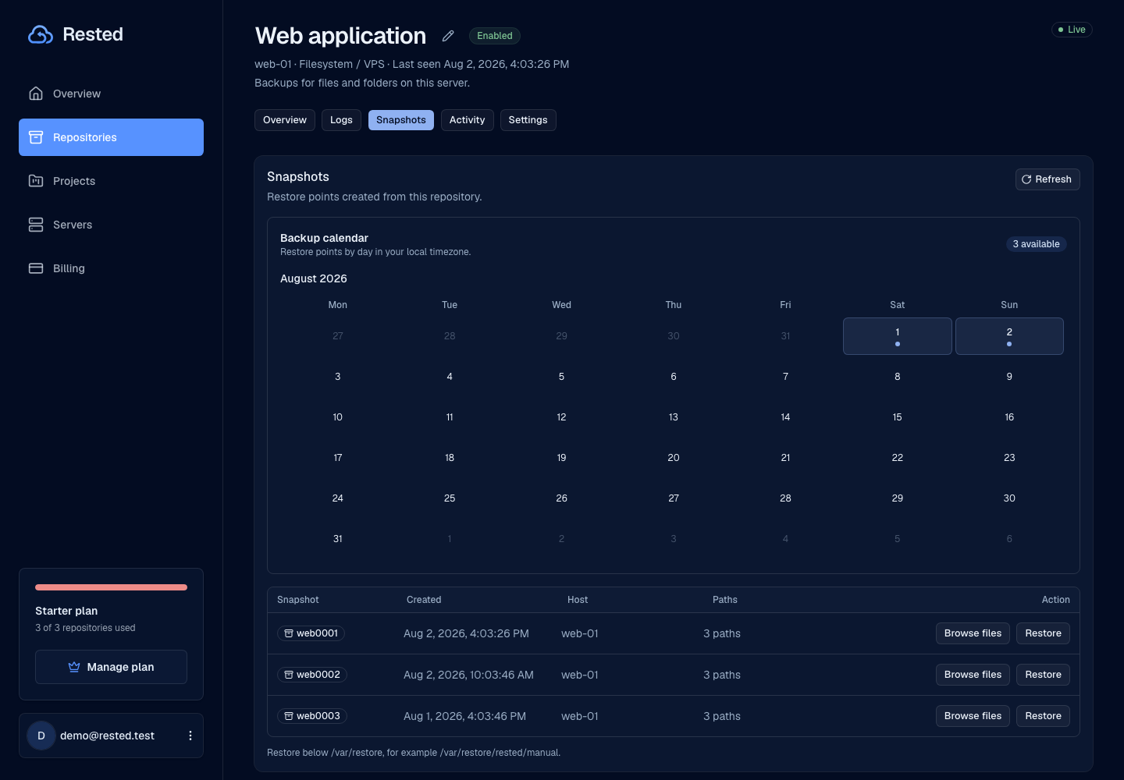Click the web0002 snapshot name

click(x=318, y=675)
